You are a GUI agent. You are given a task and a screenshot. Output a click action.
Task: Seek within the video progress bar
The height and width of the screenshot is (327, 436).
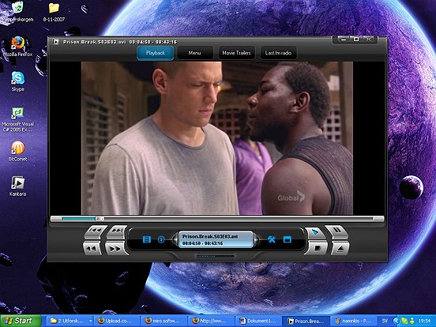(x=217, y=219)
